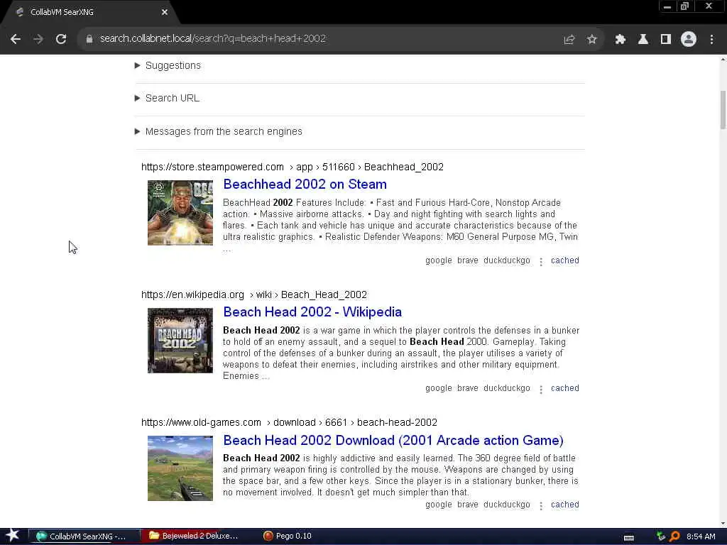Bookmark this page with the star

click(591, 40)
